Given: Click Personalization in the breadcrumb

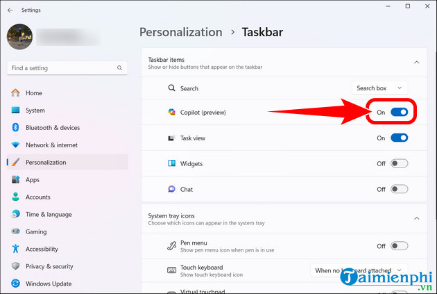Looking at the screenshot, I should [181, 32].
